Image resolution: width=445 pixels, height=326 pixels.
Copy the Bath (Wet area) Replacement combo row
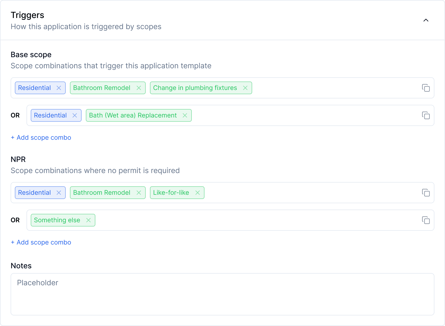click(x=426, y=115)
